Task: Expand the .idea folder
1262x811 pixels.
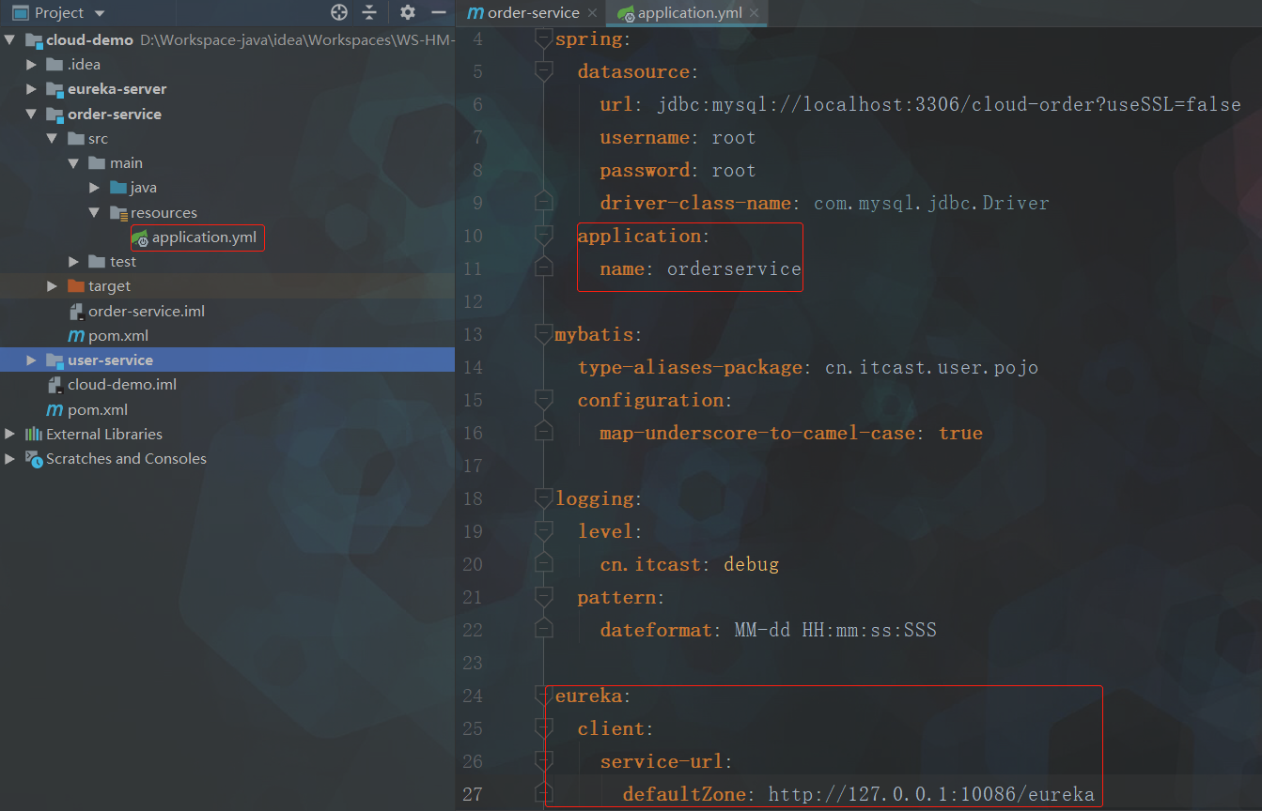Action: pos(31,65)
